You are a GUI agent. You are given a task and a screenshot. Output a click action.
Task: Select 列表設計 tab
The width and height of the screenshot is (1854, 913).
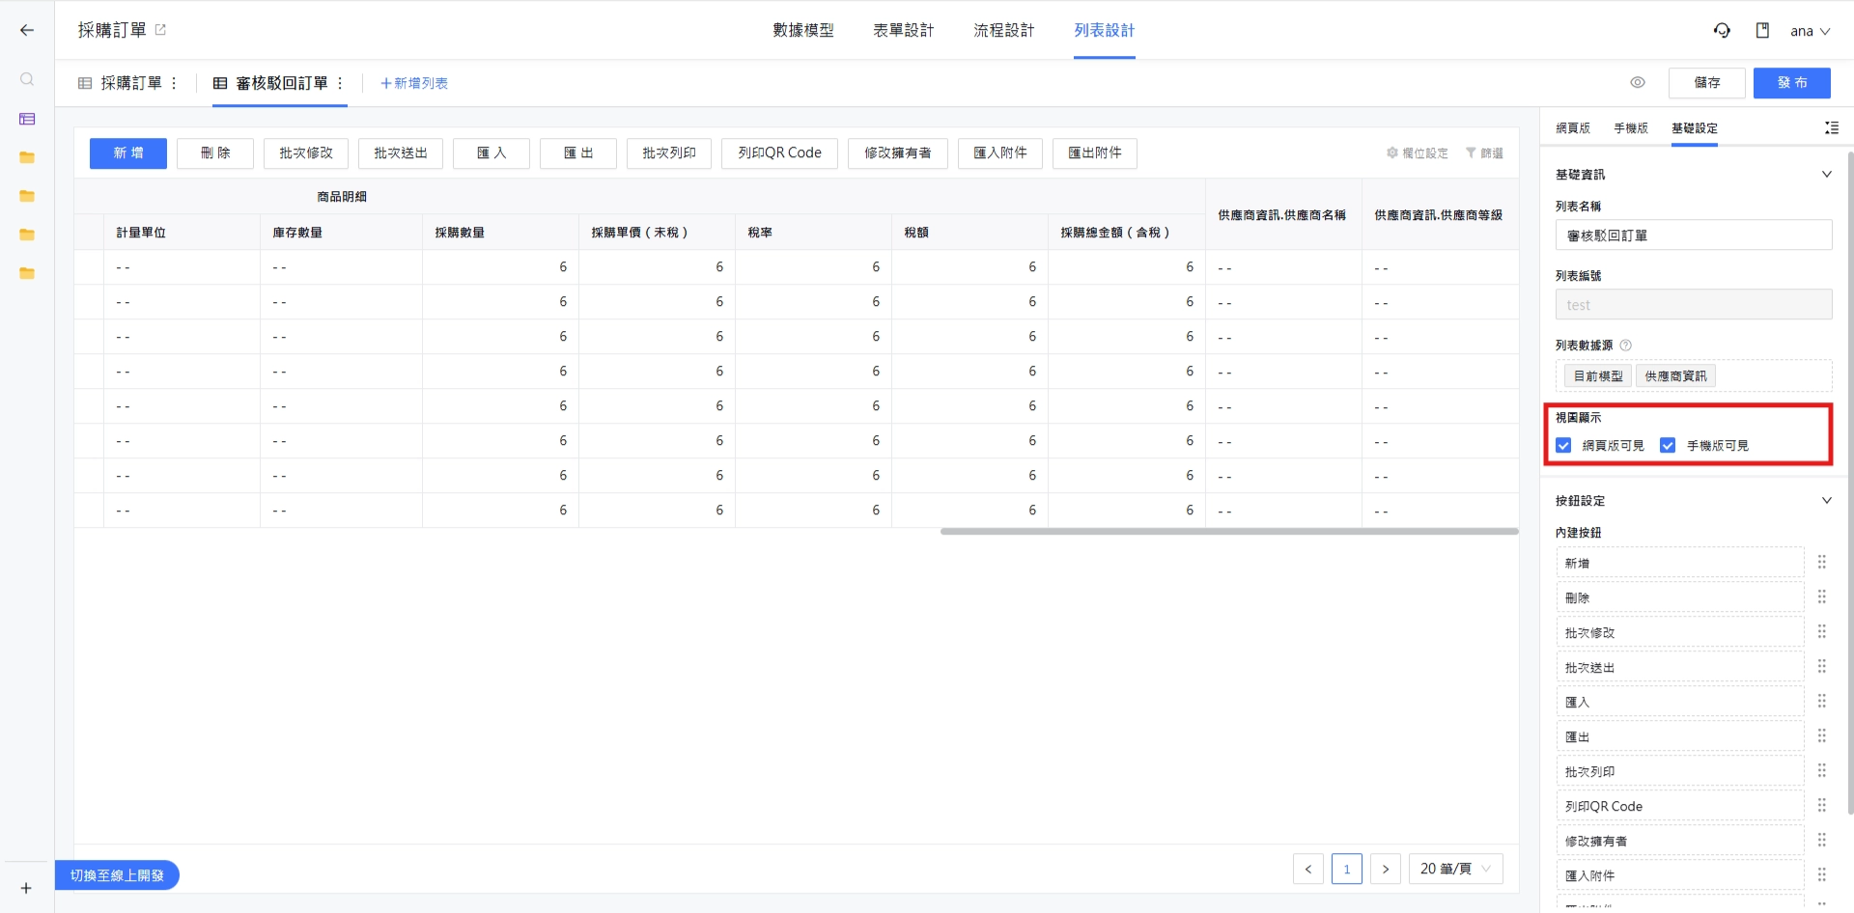pos(1105,30)
